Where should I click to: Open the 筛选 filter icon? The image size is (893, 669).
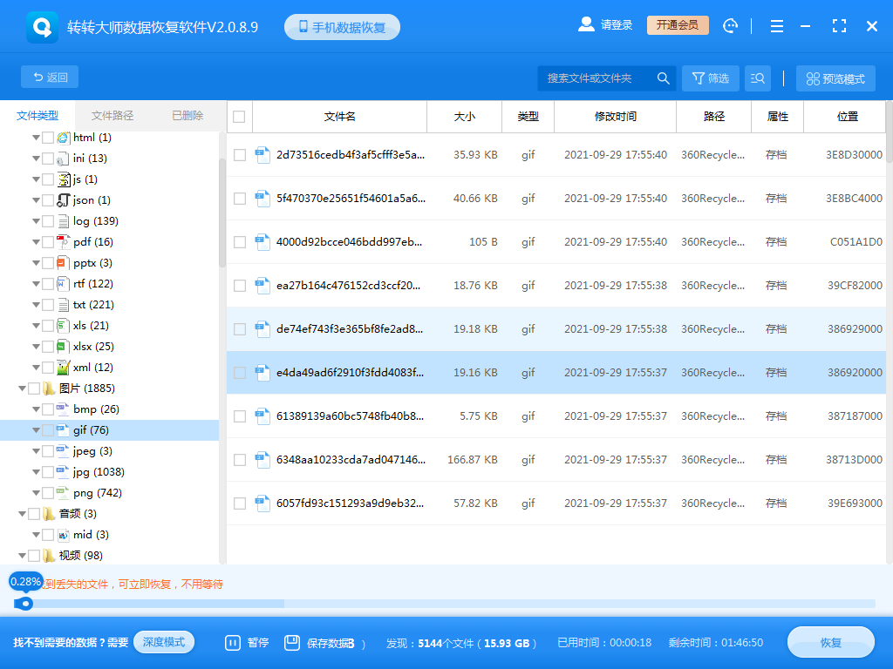tap(697, 78)
